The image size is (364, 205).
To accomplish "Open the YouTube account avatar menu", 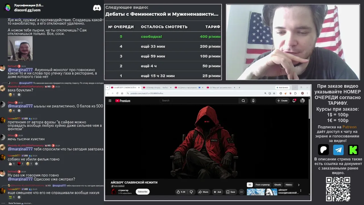I will coord(302,101).
